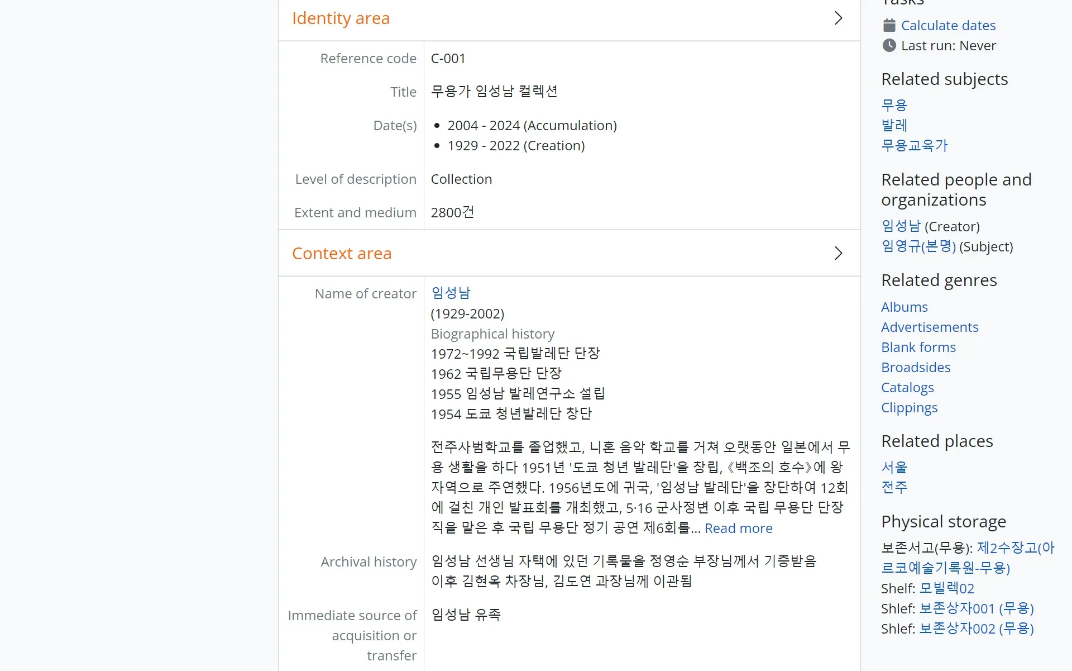Open the Identity area heading
This screenshot has width=1072, height=671.
(x=341, y=18)
